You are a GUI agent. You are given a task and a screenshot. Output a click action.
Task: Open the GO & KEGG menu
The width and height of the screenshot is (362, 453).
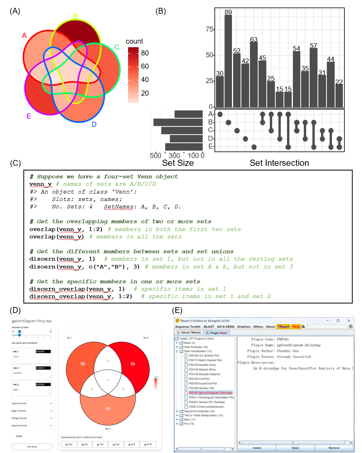226,327
